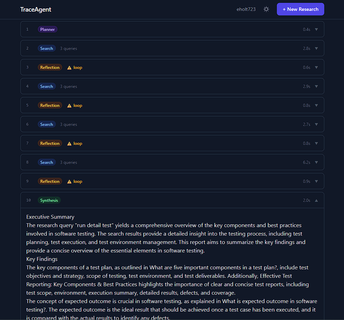The width and height of the screenshot is (344, 320).
Task: Select the Planner badge on step 1
Action: 47,29
